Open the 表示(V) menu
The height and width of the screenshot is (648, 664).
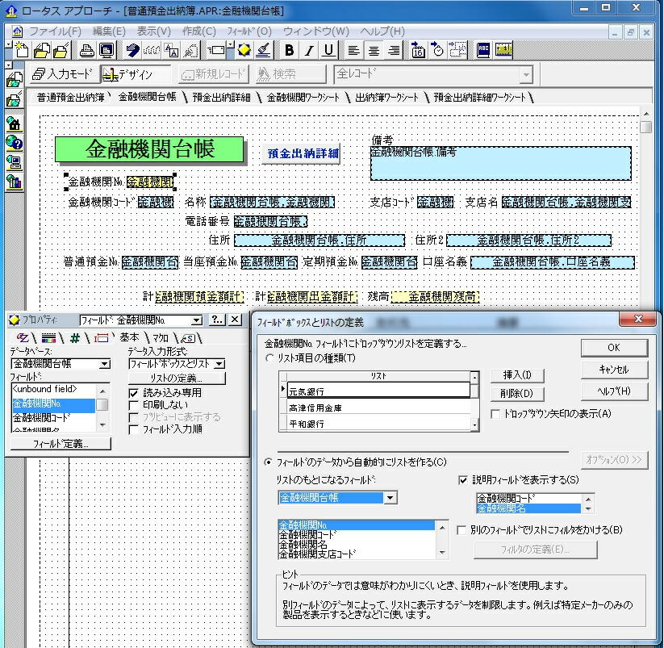[154, 31]
